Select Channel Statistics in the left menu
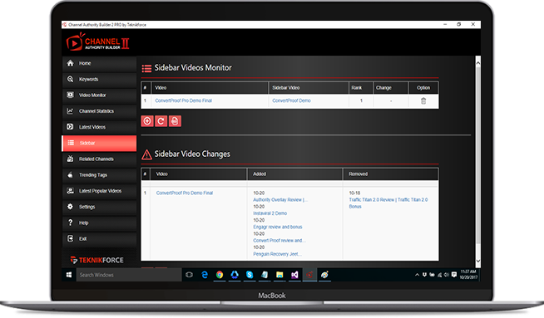This screenshot has height=318, width=544. pyautogui.click(x=99, y=111)
